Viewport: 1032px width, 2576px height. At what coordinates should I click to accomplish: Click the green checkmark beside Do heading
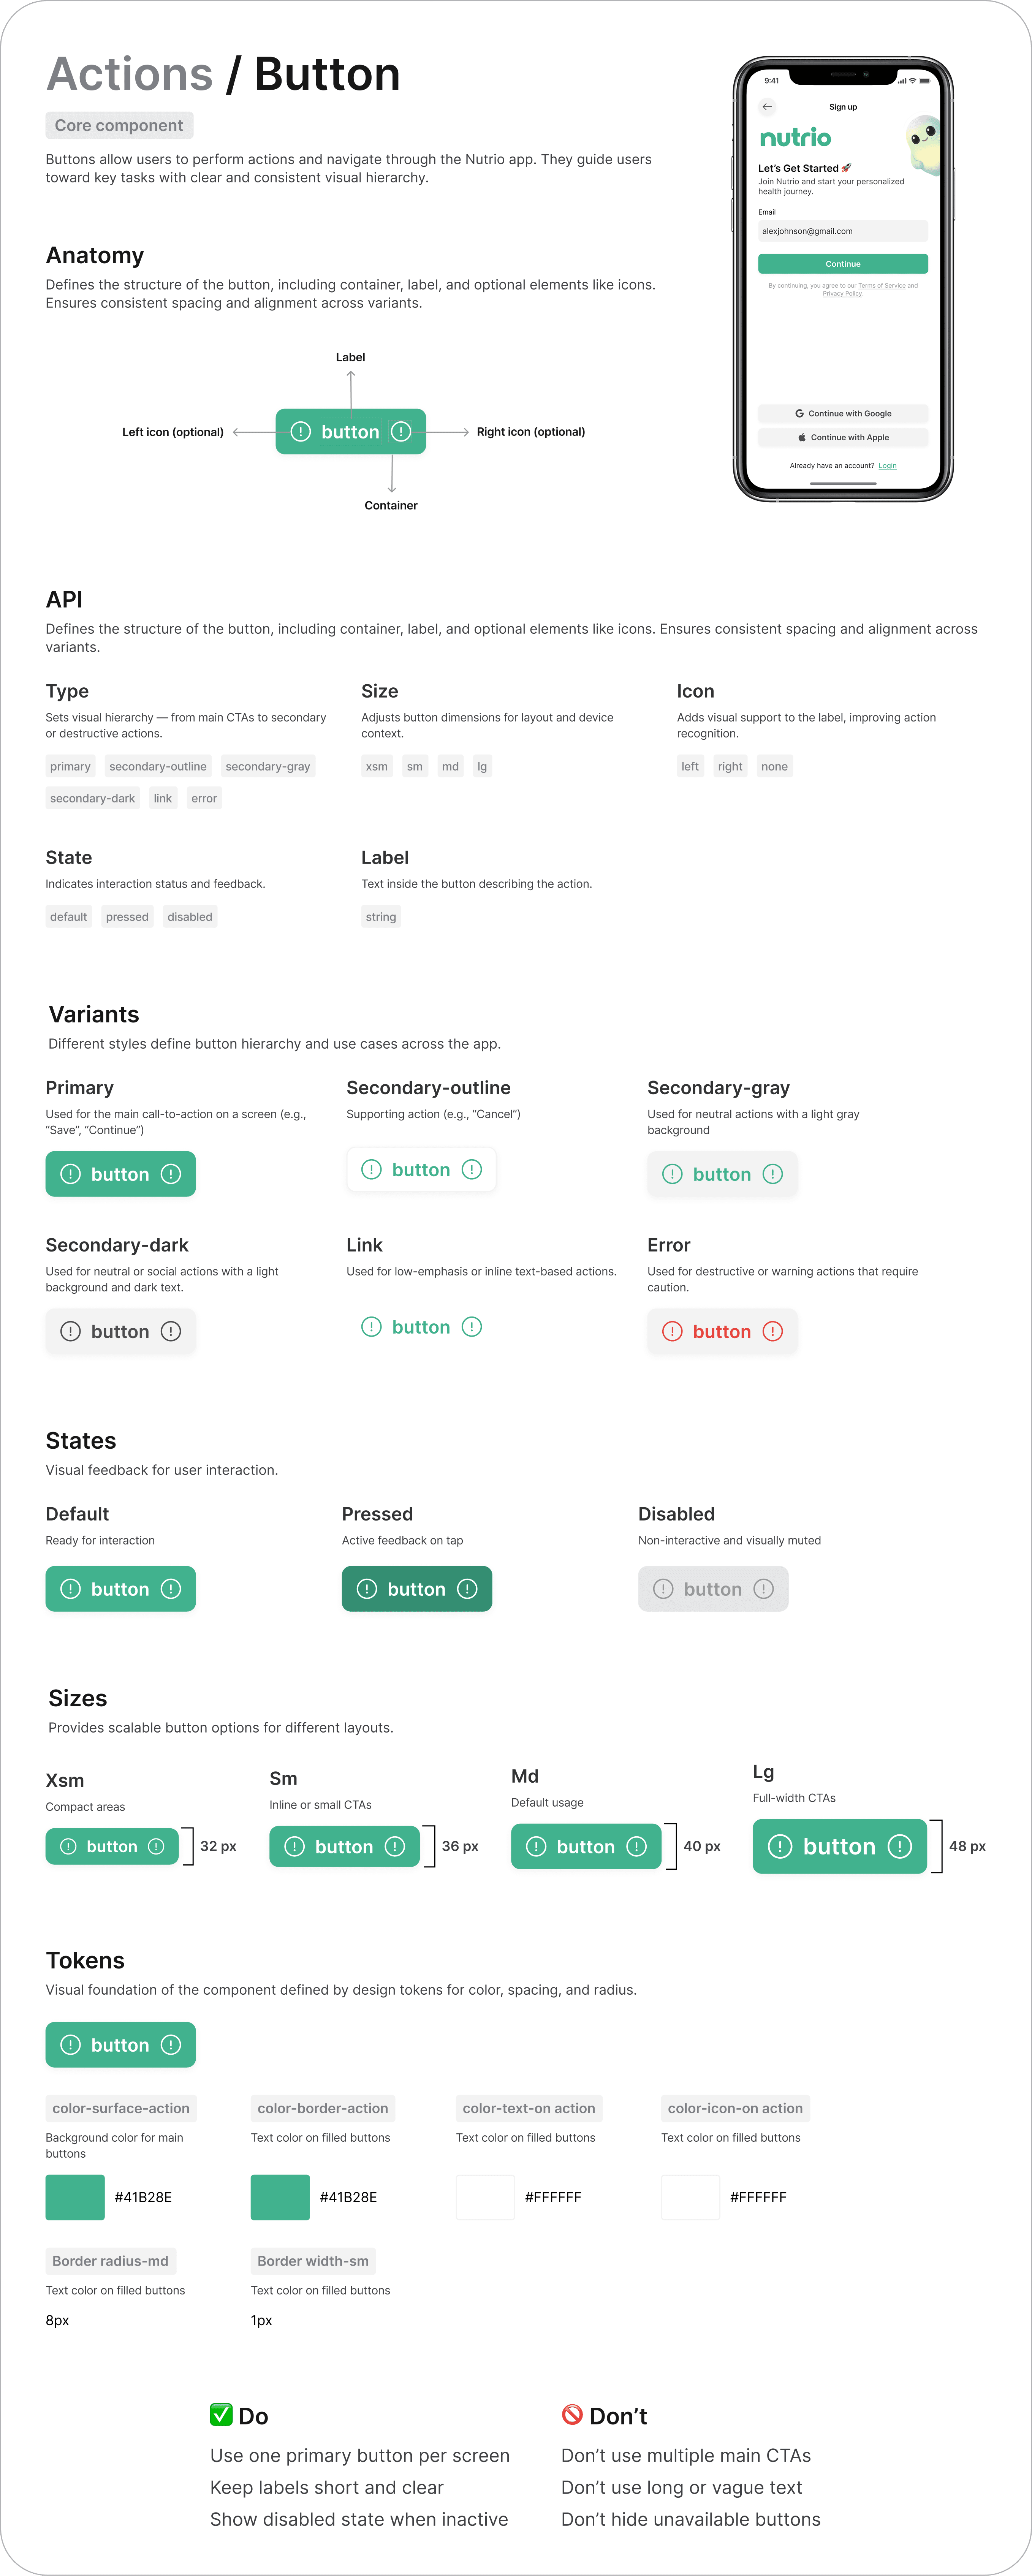(x=221, y=2414)
